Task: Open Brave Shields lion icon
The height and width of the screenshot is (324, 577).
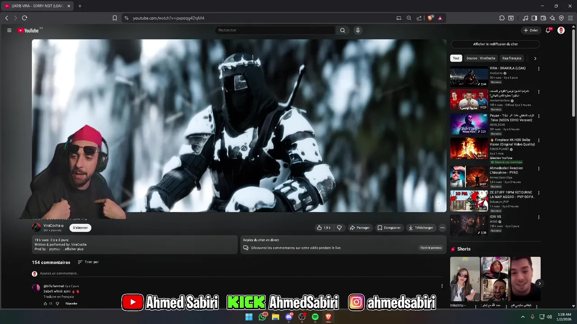Action: point(430,18)
